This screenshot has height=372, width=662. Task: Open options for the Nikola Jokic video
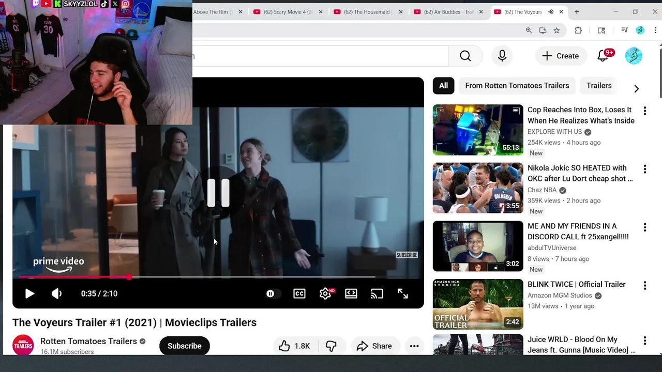click(x=645, y=169)
